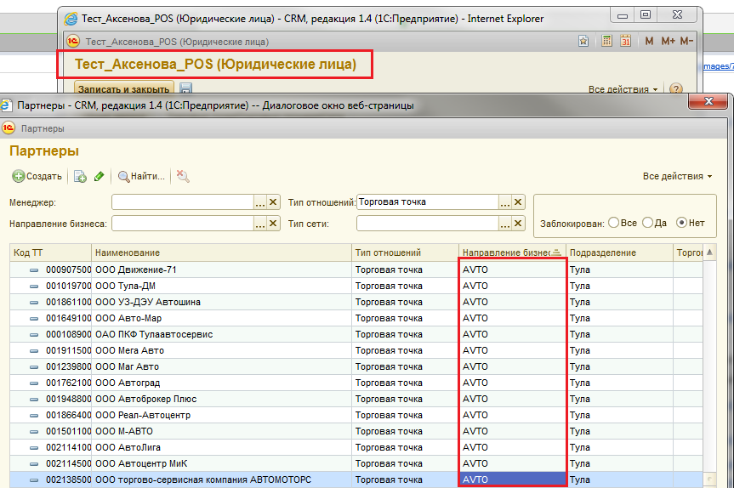The height and width of the screenshot is (488, 734).
Task: Sort by Тип отношений column header
Action: [405, 253]
